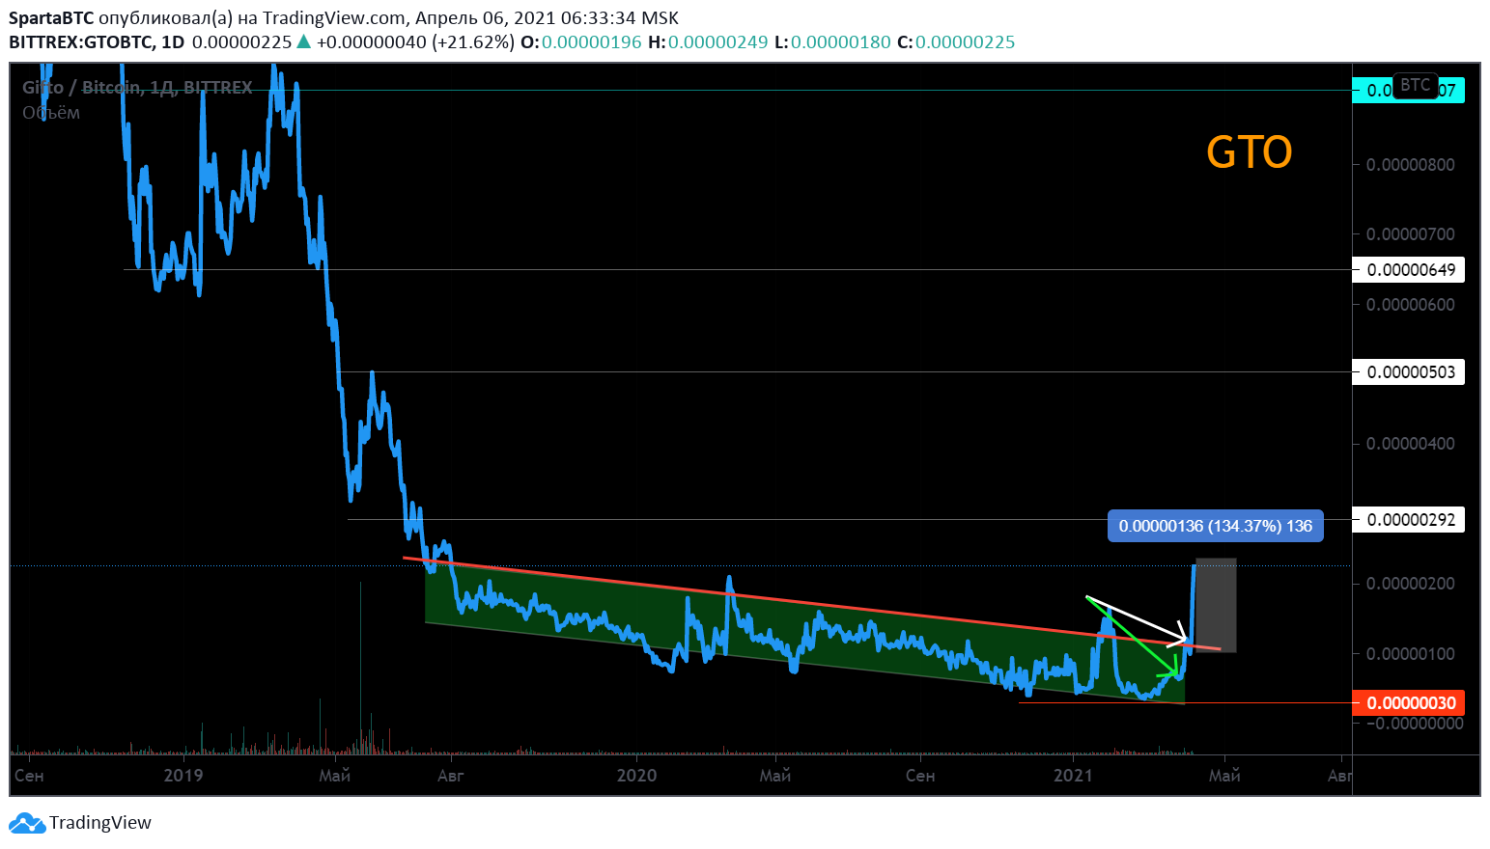The image size is (1490, 849).
Task: Click the BITTREX:GTOBTC, 1D symbol header
Action: point(97,42)
